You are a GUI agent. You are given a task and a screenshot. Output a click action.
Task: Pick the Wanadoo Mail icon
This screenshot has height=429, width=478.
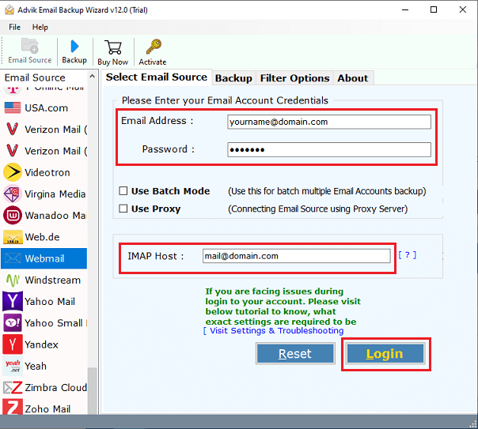pos(12,215)
